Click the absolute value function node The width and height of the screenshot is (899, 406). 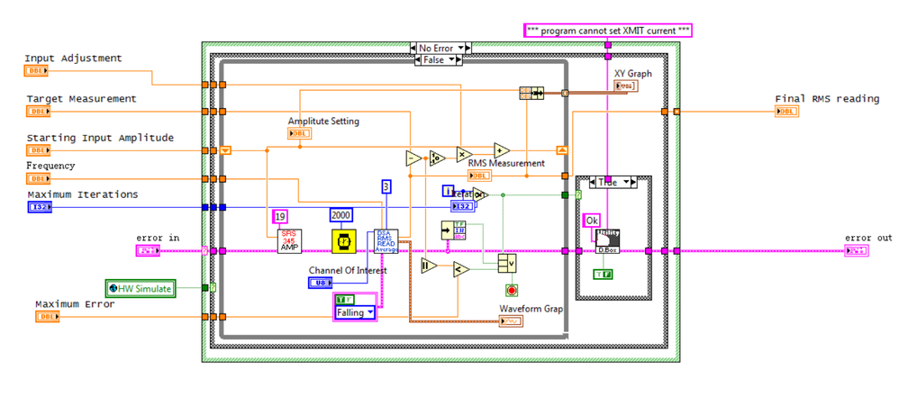429,266
